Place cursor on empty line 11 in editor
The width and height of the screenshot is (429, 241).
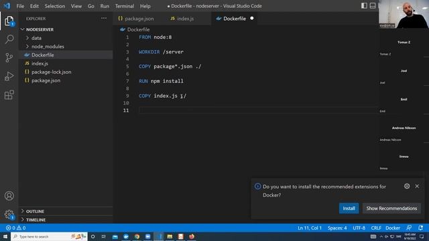[x=257, y=110]
